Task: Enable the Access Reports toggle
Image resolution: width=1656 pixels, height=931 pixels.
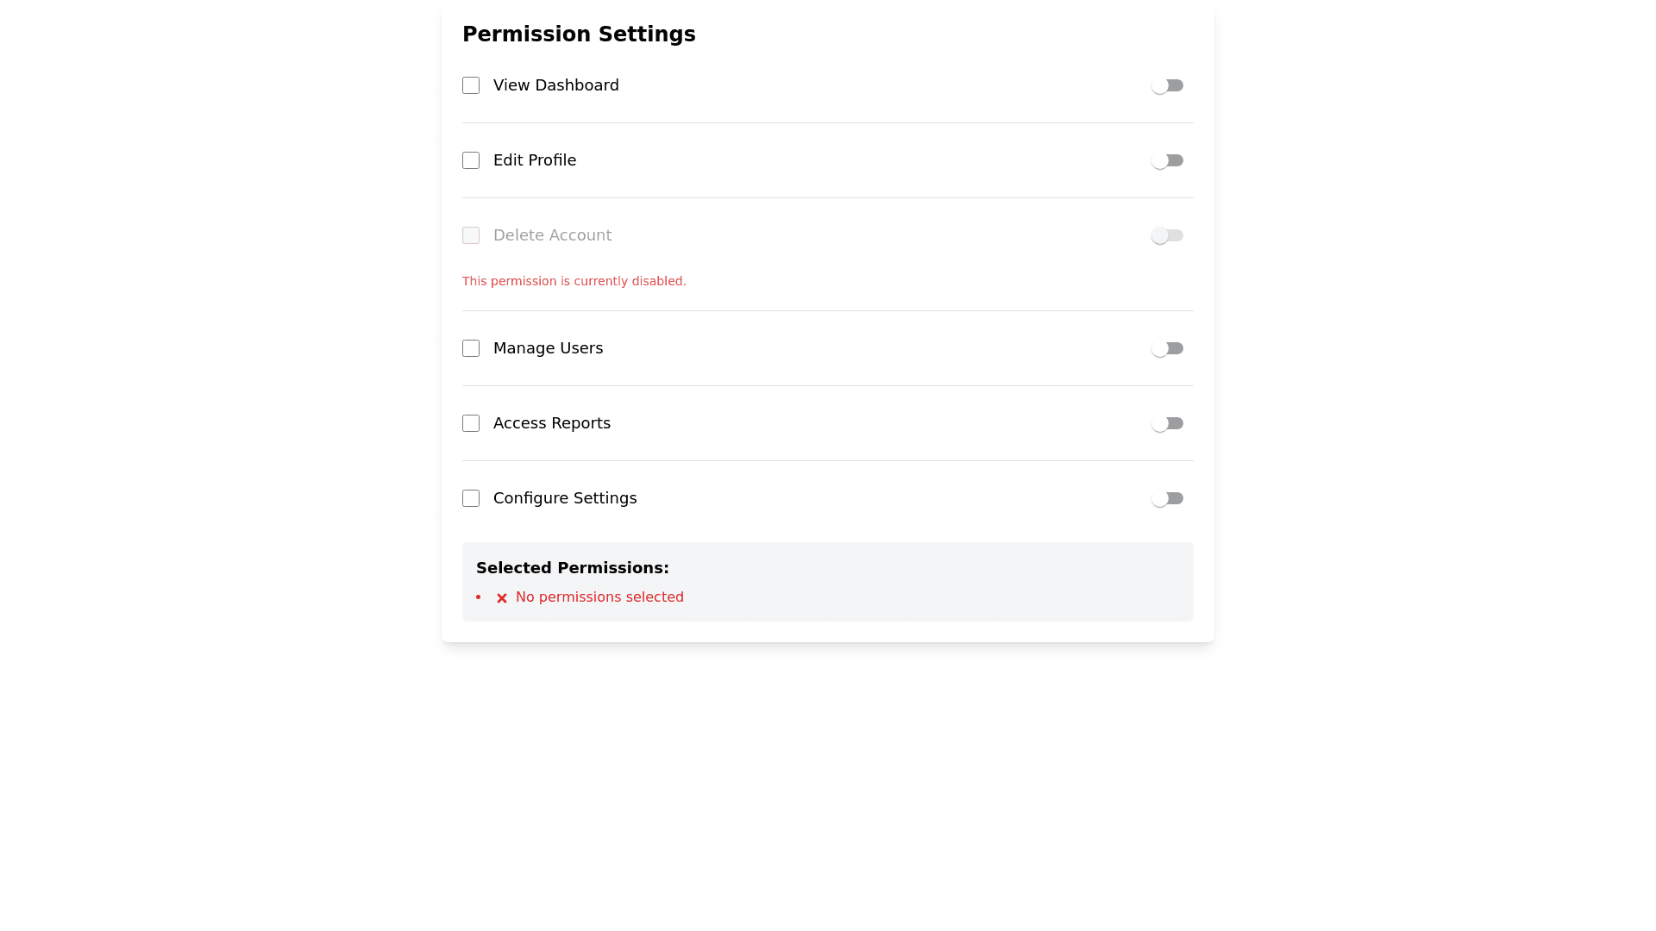Action: click(1167, 423)
